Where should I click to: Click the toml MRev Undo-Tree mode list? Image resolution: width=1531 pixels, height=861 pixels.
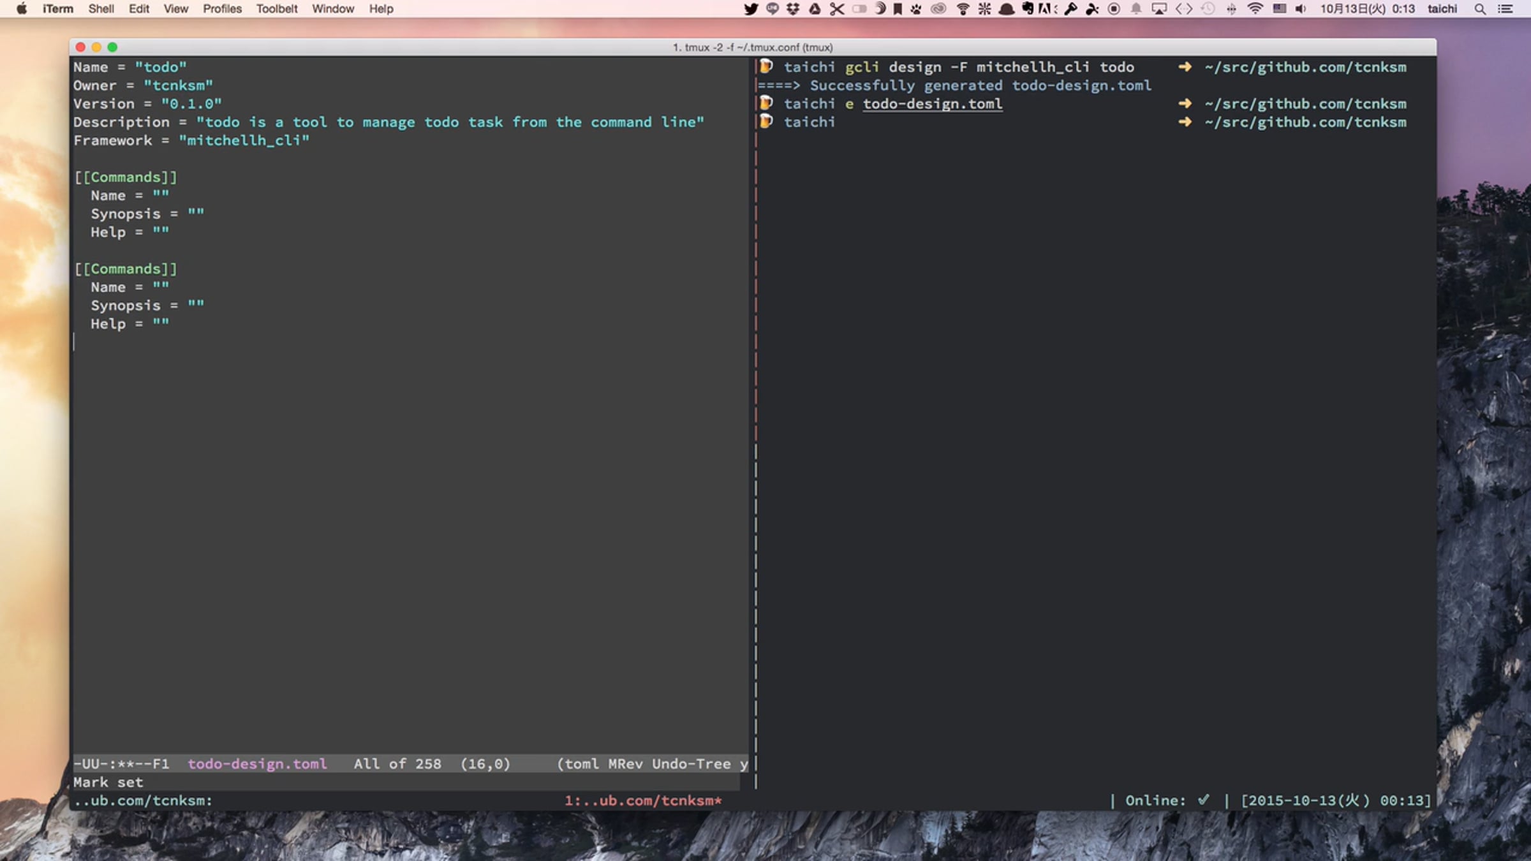tap(652, 764)
